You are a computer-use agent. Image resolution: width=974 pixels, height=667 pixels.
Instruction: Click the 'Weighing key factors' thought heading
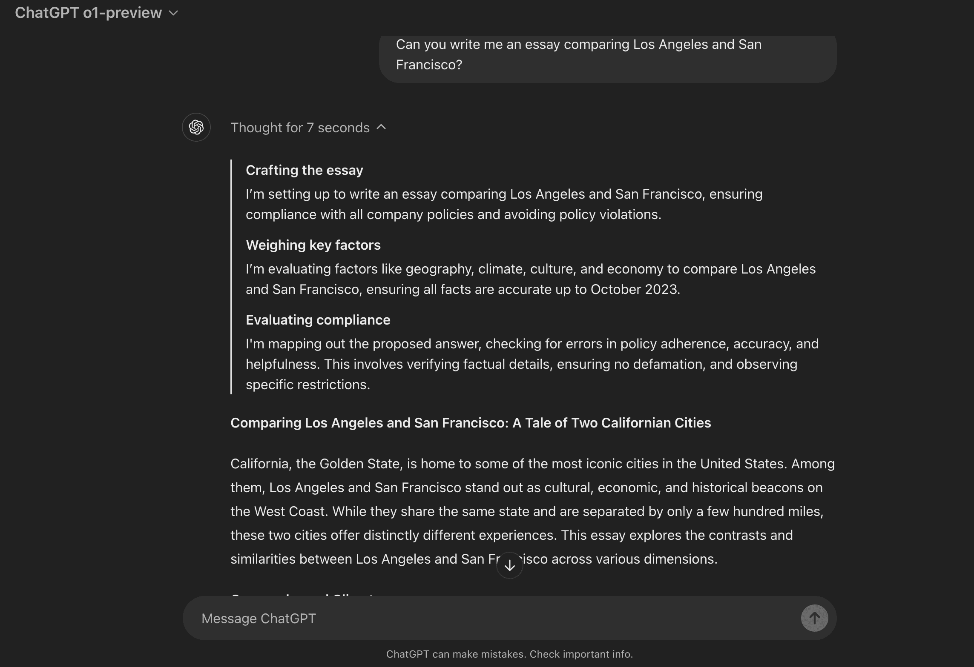click(313, 245)
